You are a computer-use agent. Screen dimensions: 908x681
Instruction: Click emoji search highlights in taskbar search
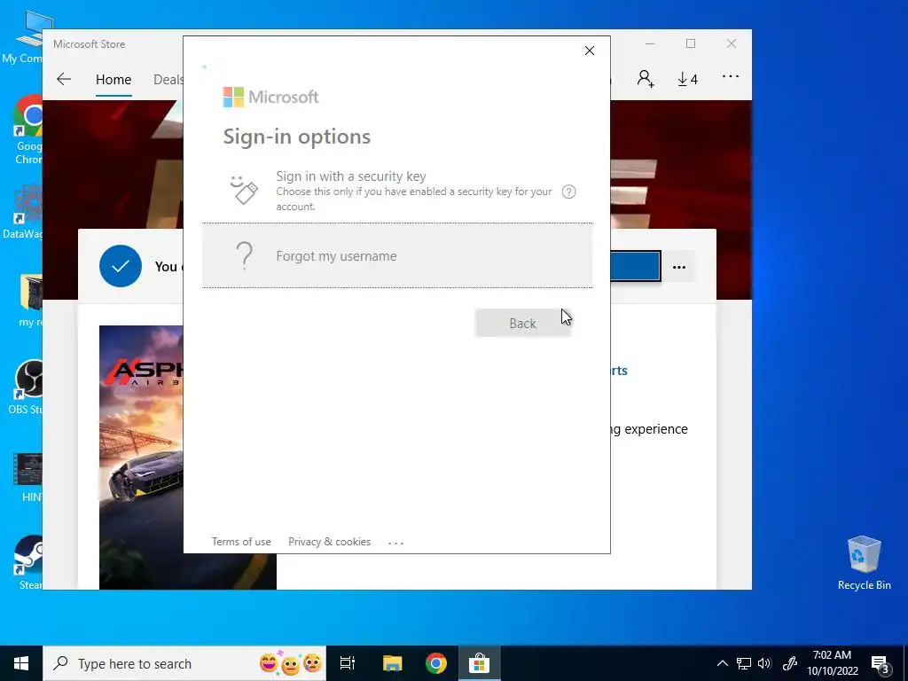[290, 663]
